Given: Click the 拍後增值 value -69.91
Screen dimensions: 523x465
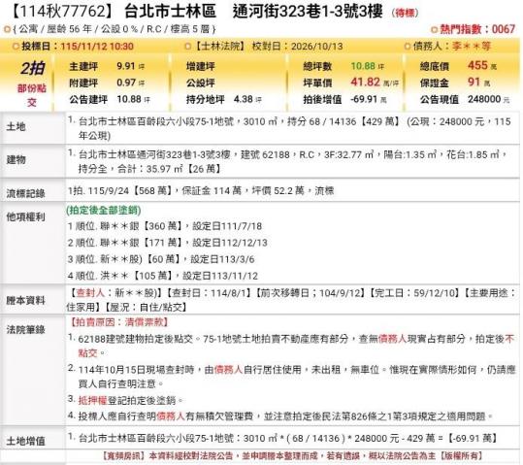Looking at the screenshot, I should (364, 99).
